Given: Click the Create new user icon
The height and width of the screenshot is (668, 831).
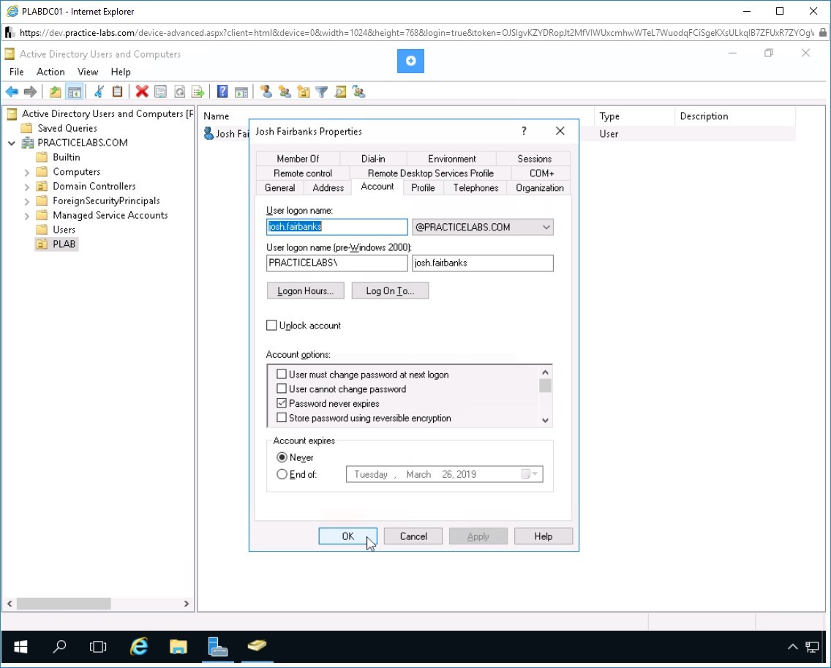Looking at the screenshot, I should 266,91.
